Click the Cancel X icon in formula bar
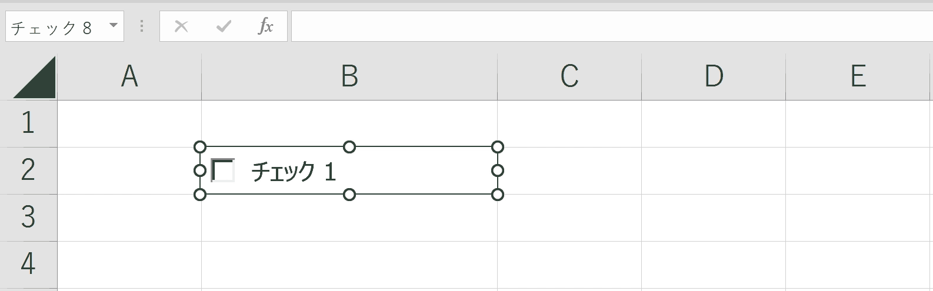 181,26
